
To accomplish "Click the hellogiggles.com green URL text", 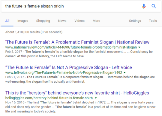I will (x=49, y=98).
